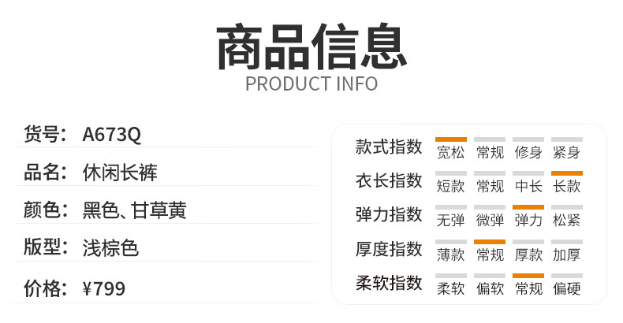The width and height of the screenshot is (623, 323).
Task: Choose 中长 length option
Action: [528, 186]
